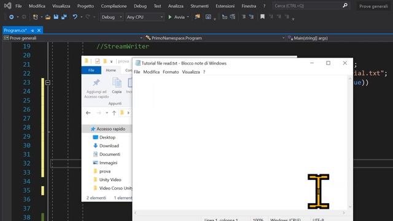Open the Visual Studio File menu

(x=18, y=6)
